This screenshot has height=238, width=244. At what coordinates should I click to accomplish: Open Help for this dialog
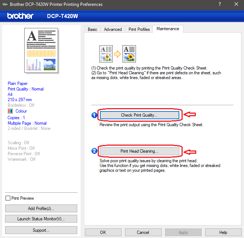[223, 232]
